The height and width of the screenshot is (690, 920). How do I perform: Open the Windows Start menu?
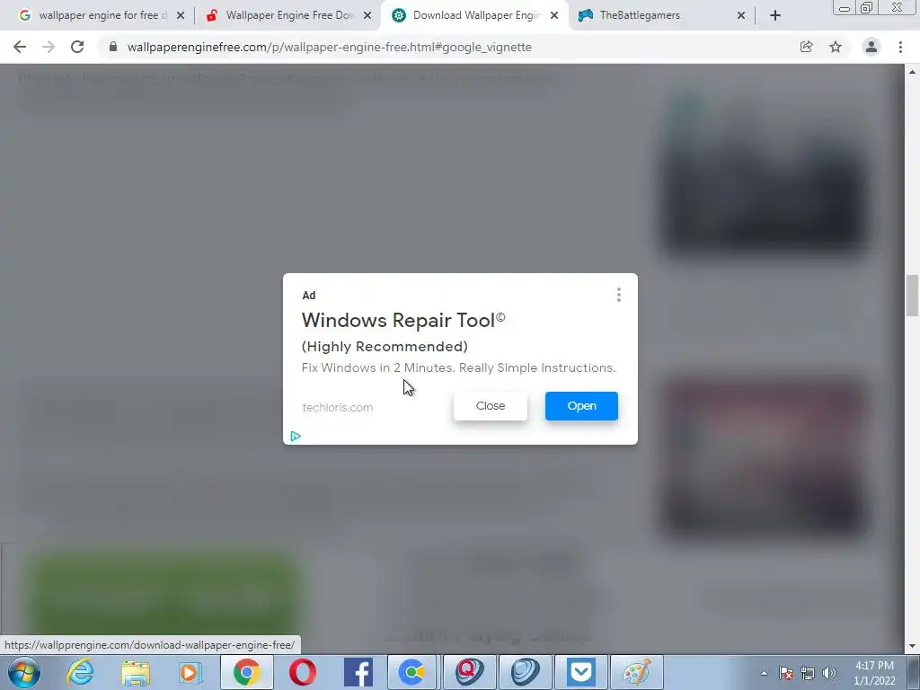coord(24,672)
